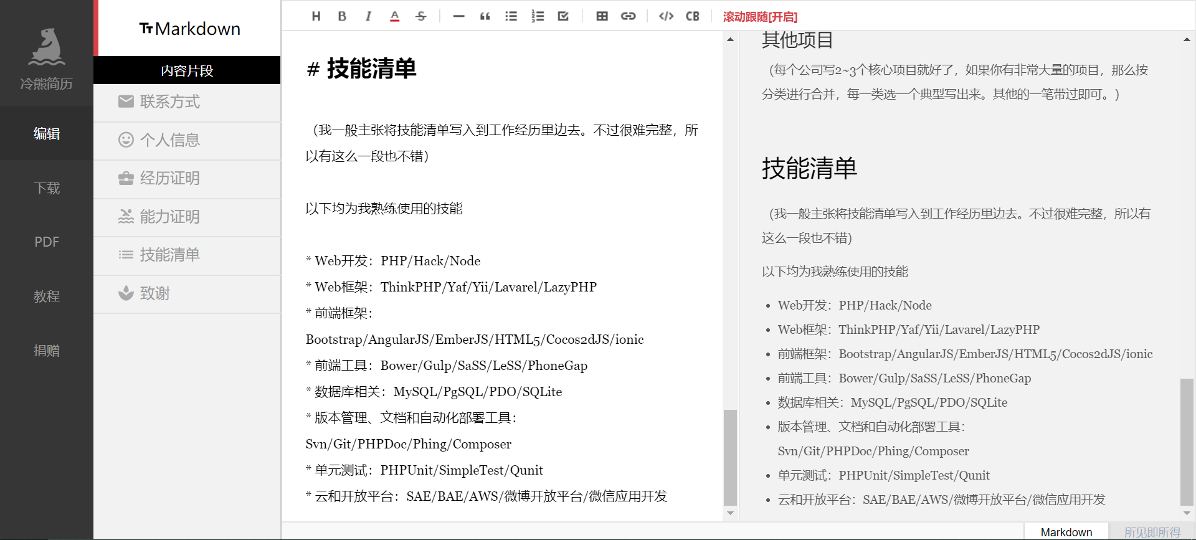Insert the 致谢 snippet
This screenshot has width=1196, height=540.
[187, 293]
